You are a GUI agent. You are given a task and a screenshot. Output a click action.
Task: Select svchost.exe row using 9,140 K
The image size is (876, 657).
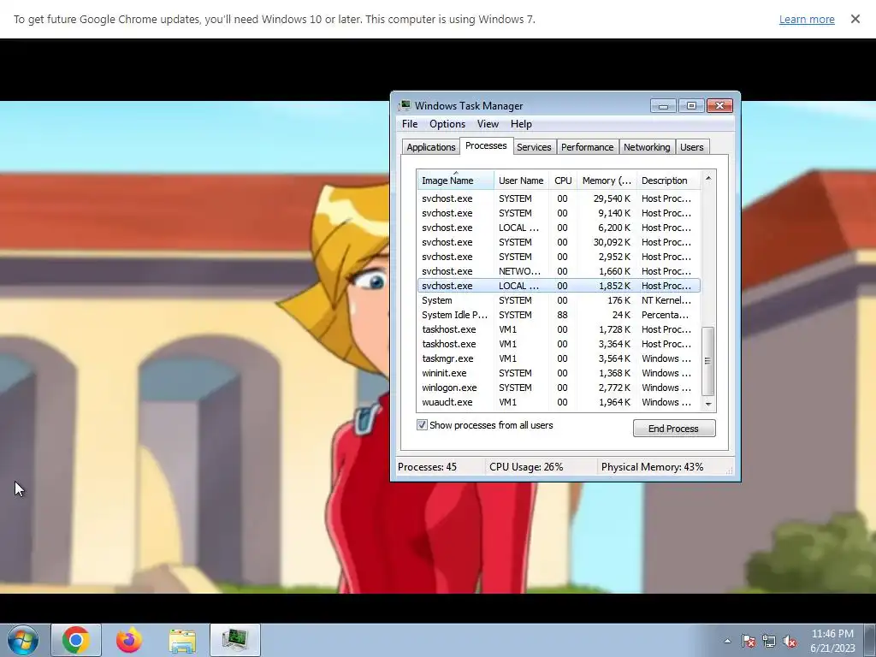pyautogui.click(x=559, y=213)
